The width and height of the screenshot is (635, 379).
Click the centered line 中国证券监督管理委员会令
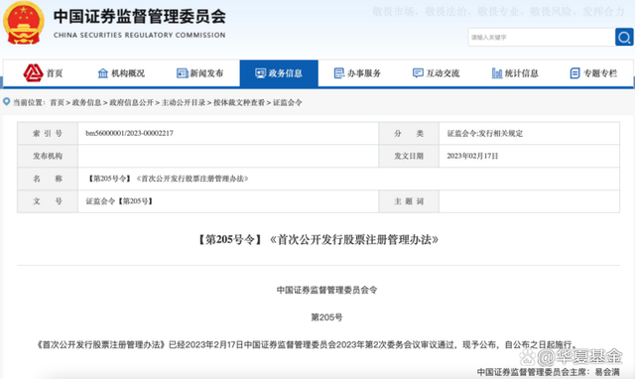[x=326, y=290]
